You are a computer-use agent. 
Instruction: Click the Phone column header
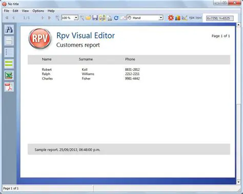[130, 59]
